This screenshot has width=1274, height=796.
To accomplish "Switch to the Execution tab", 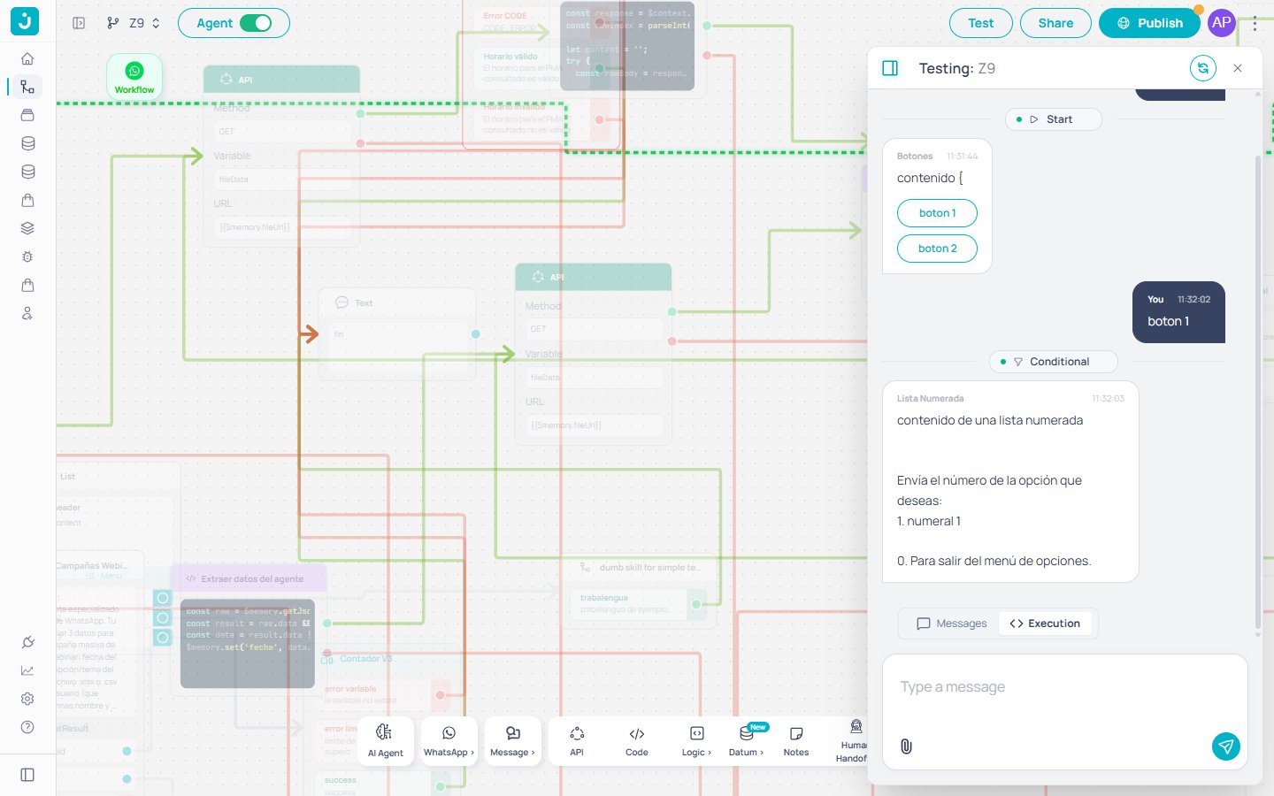I will (x=1045, y=624).
